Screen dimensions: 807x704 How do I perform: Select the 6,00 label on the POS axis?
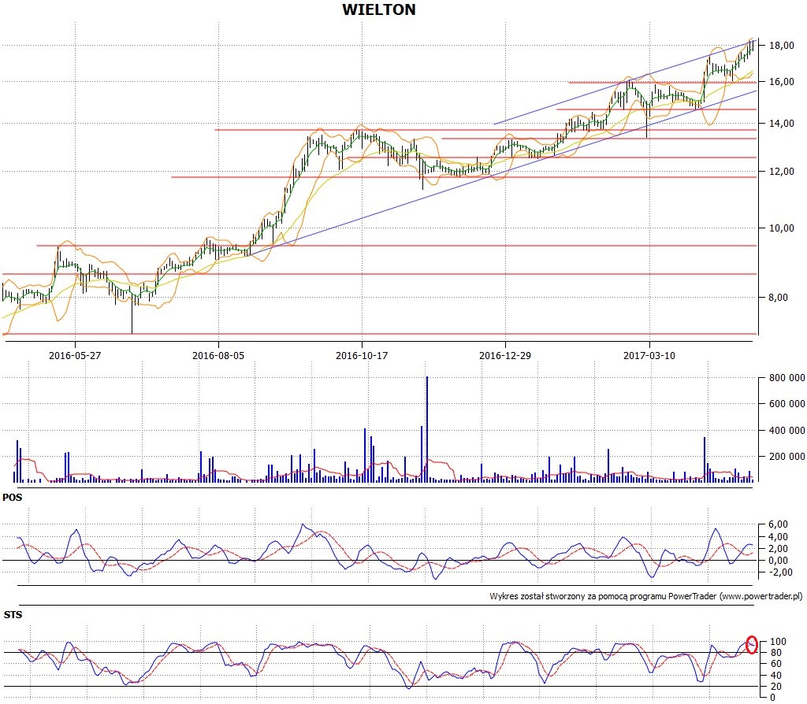[x=778, y=524]
